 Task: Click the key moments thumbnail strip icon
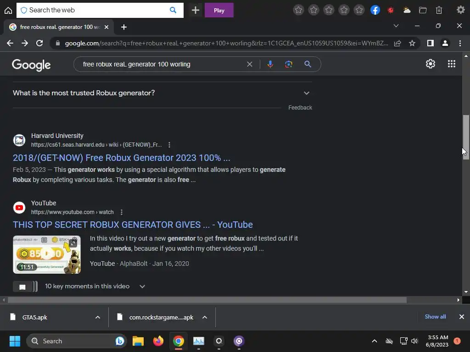25,287
